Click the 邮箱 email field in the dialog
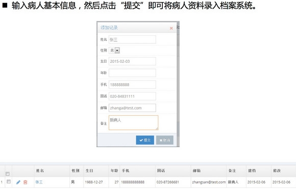296x190 pixels. click(132, 108)
